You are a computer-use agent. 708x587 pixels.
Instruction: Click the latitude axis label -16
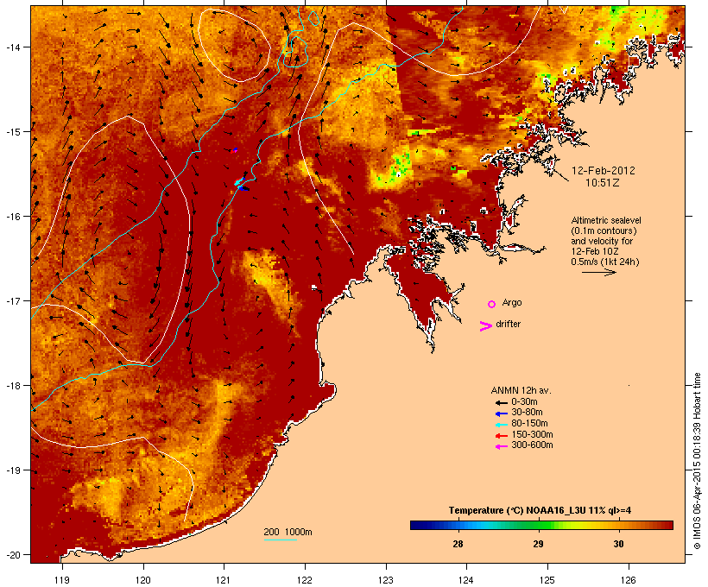pyautogui.click(x=12, y=217)
